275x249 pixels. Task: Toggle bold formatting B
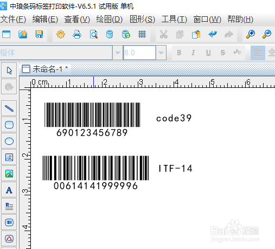point(179,53)
